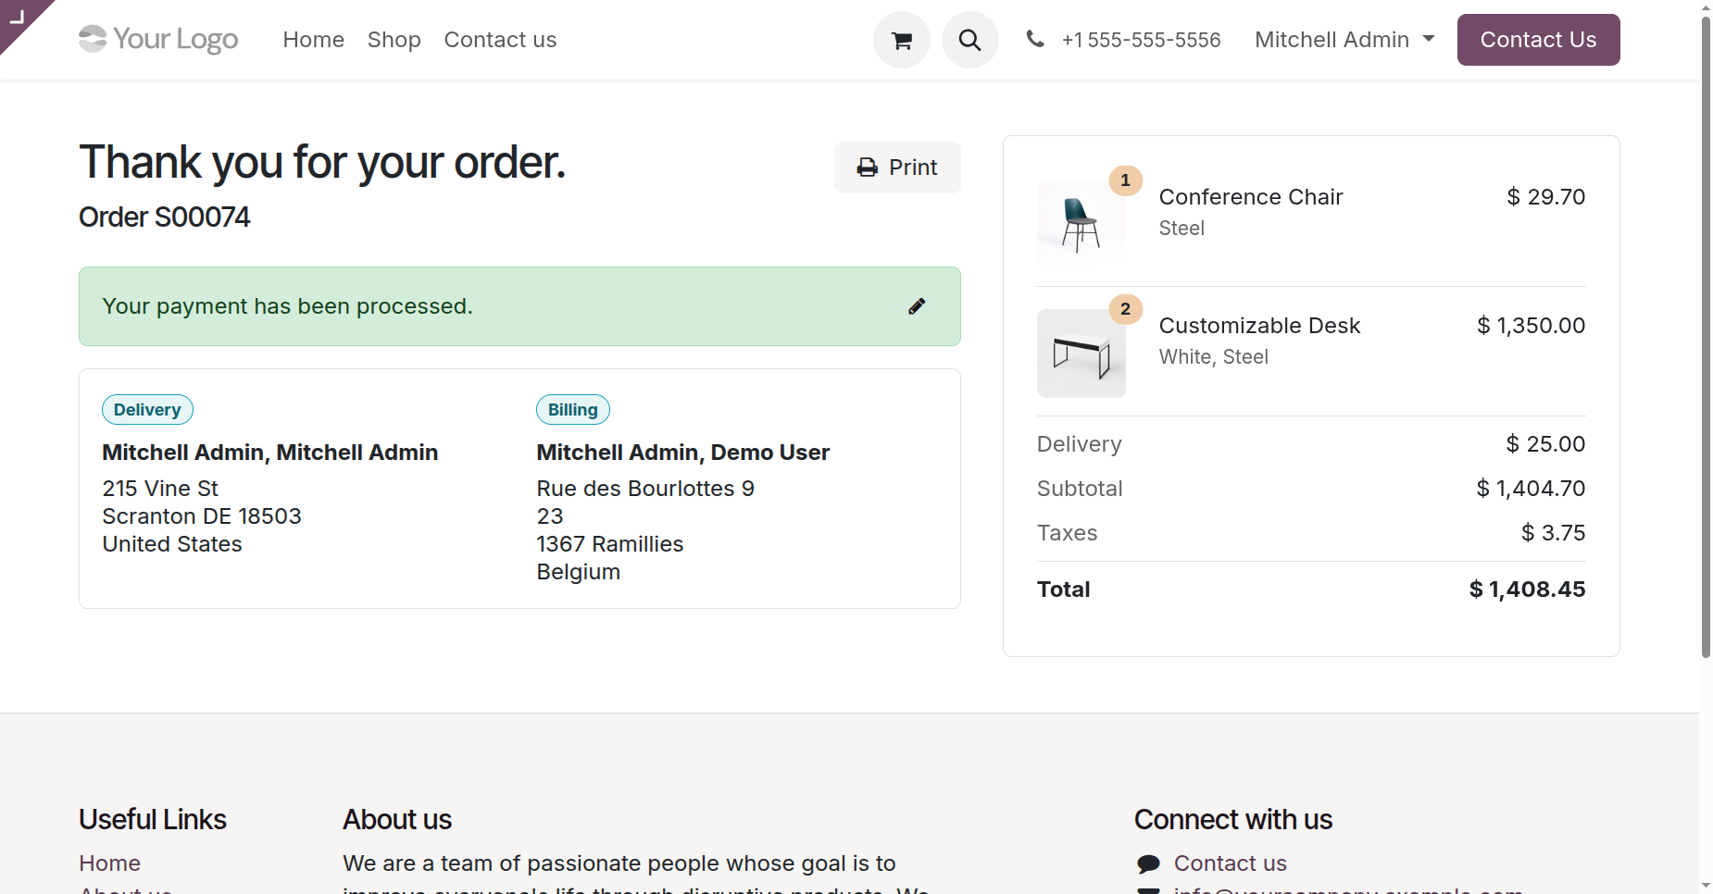Image resolution: width=1713 pixels, height=894 pixels.
Task: Follow the footer Contact us link
Action: point(1230,863)
